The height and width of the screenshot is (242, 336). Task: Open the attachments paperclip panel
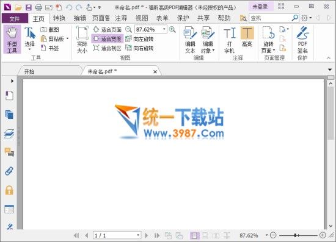pos(9,171)
